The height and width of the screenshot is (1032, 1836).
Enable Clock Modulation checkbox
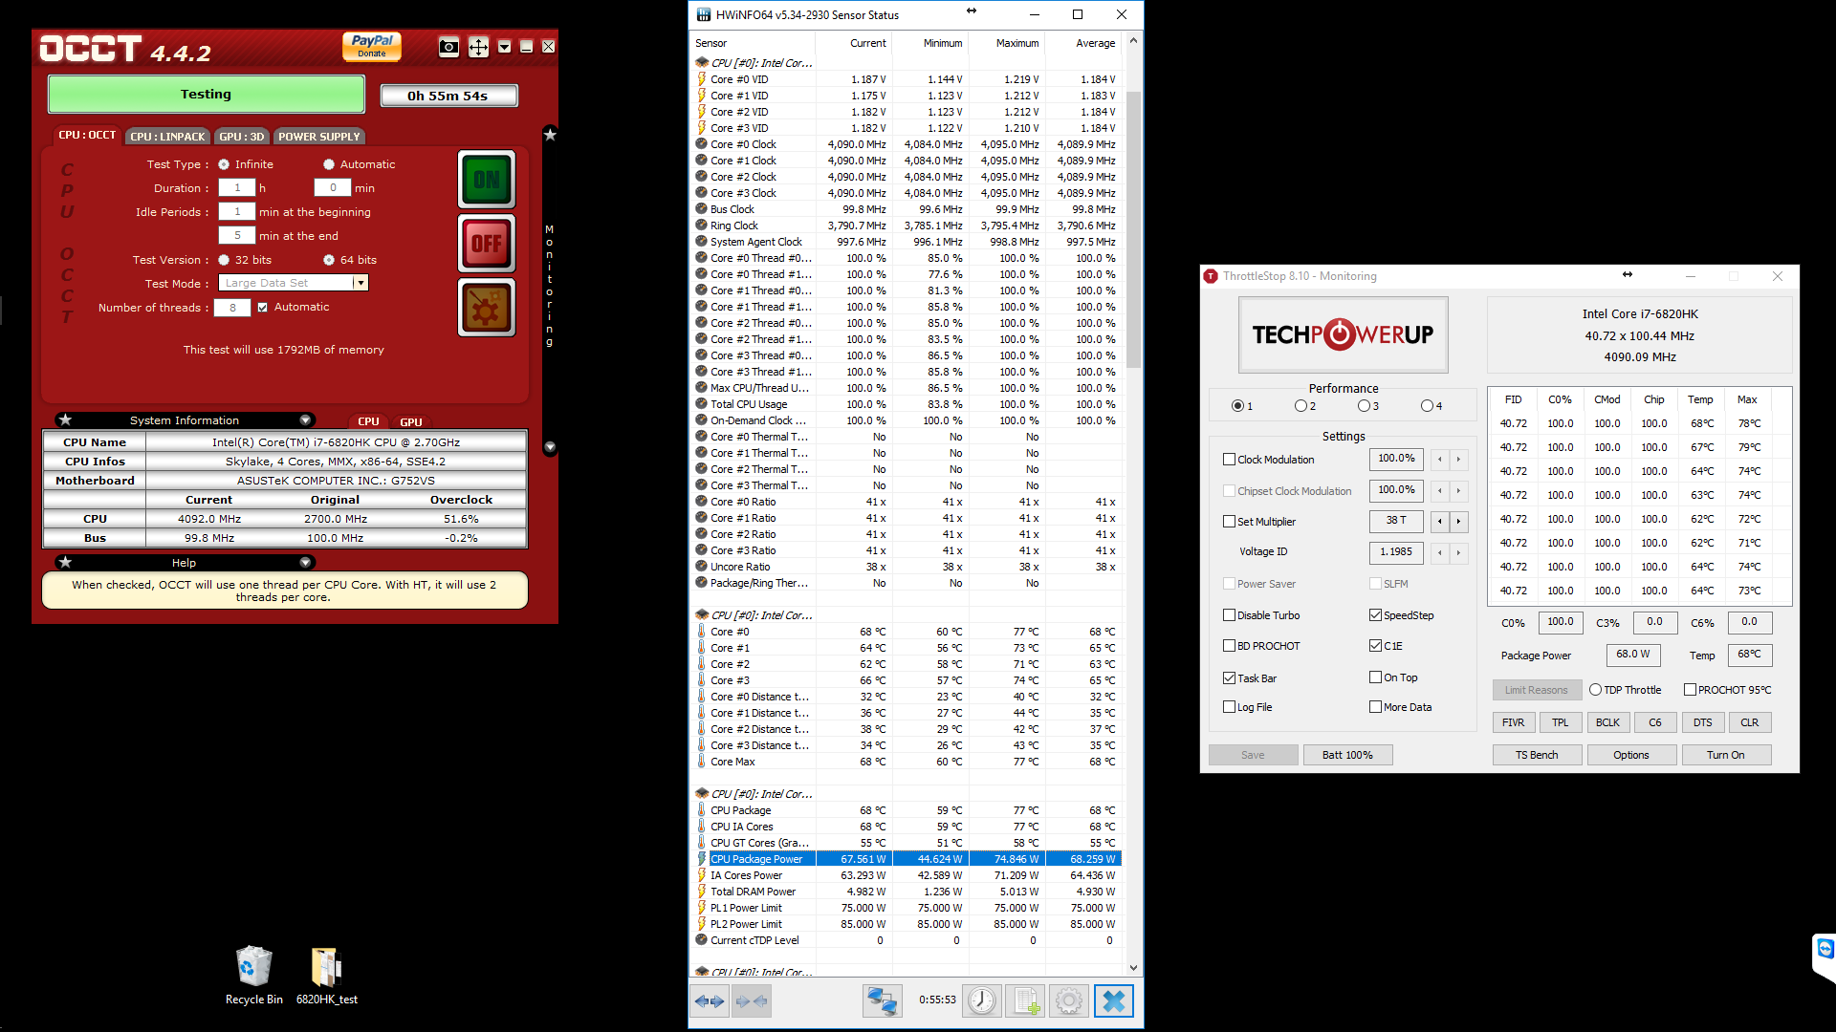point(1230,460)
